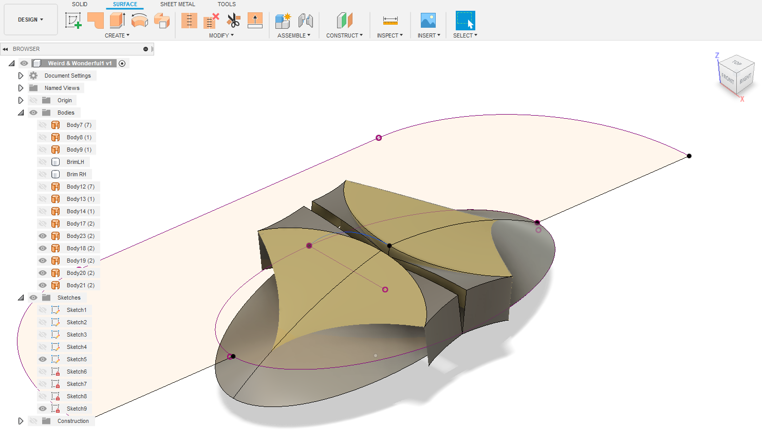The image size is (762, 444).
Task: Click the locked Sketch9 sketch icon
Action: [55, 409]
